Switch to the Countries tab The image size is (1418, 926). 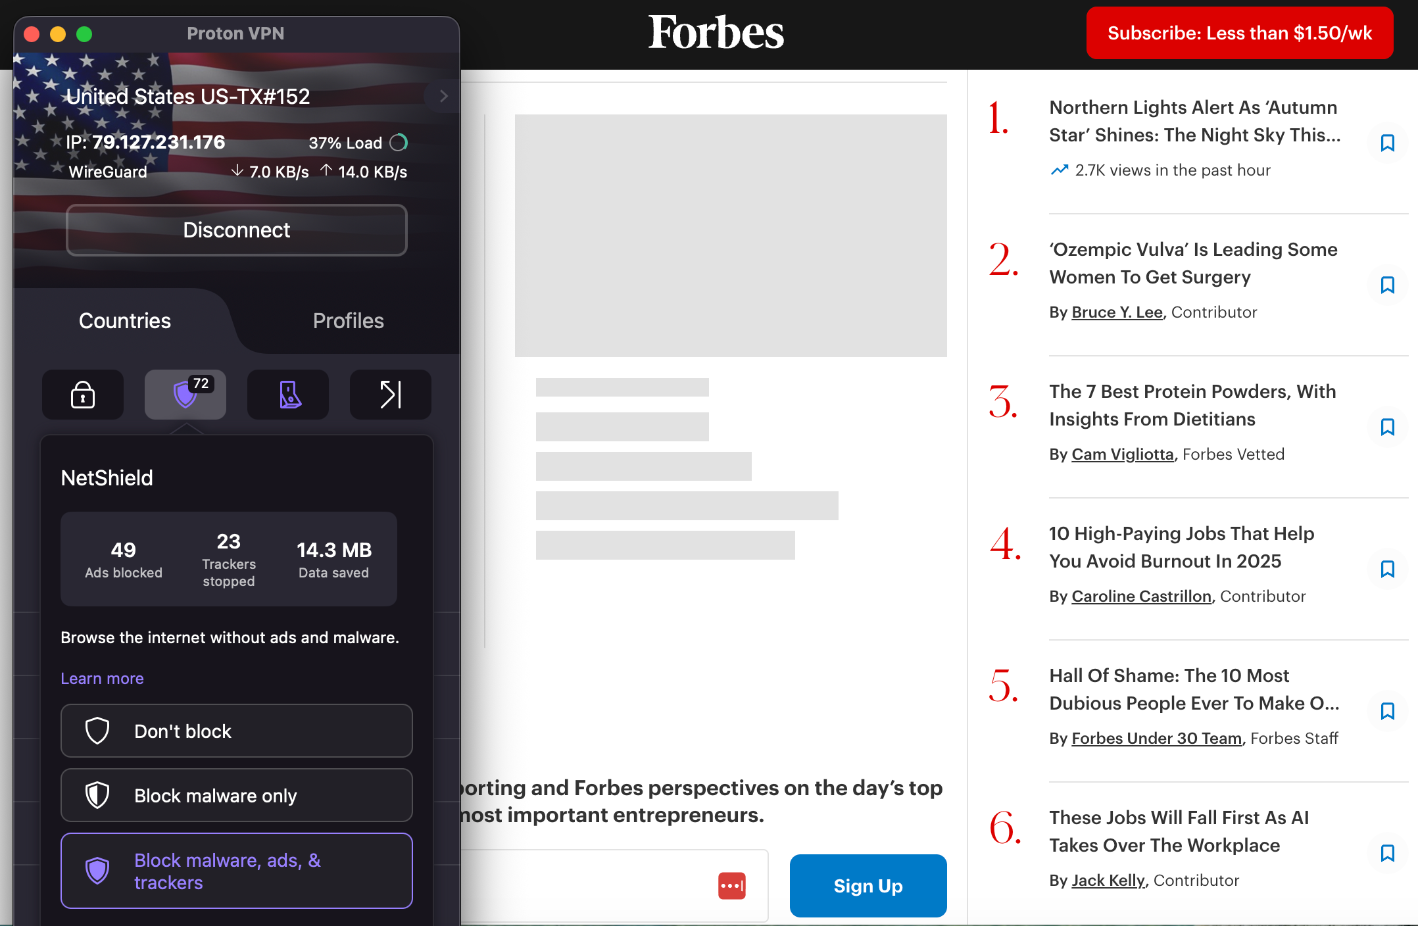click(x=125, y=321)
